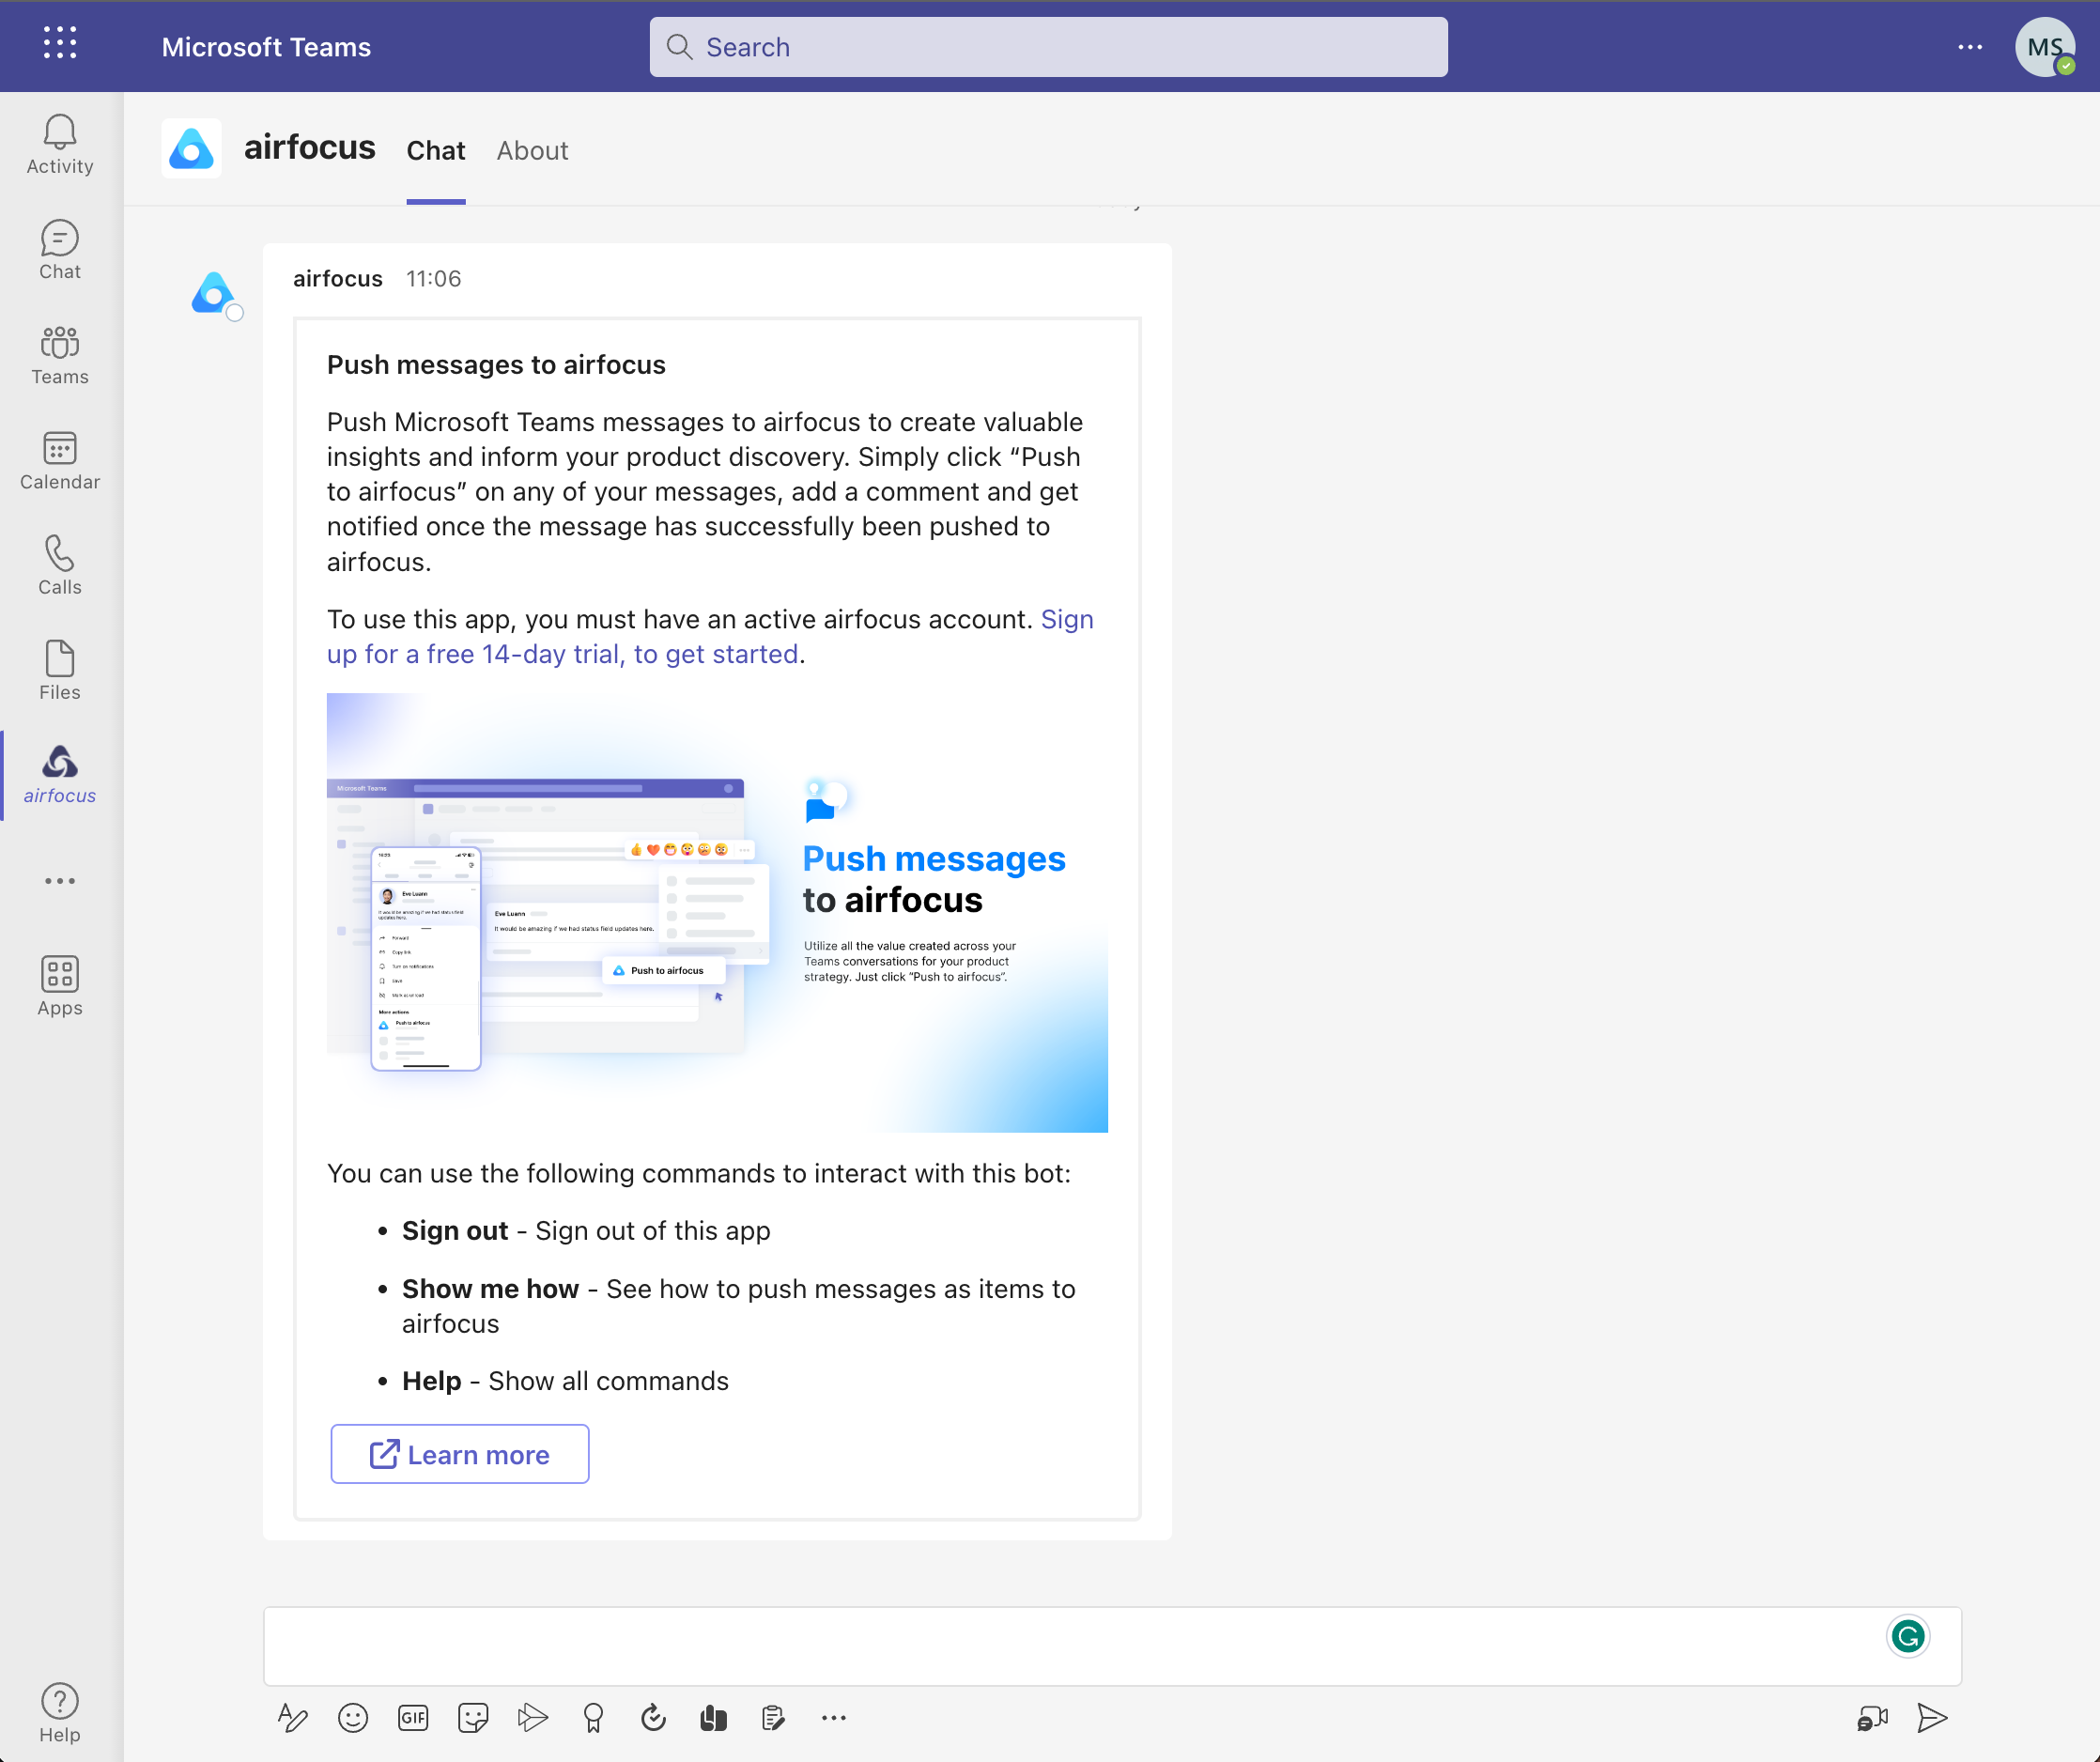Image resolution: width=2100 pixels, height=1762 pixels.
Task: Open Files in the sidebar
Action: coord(60,670)
